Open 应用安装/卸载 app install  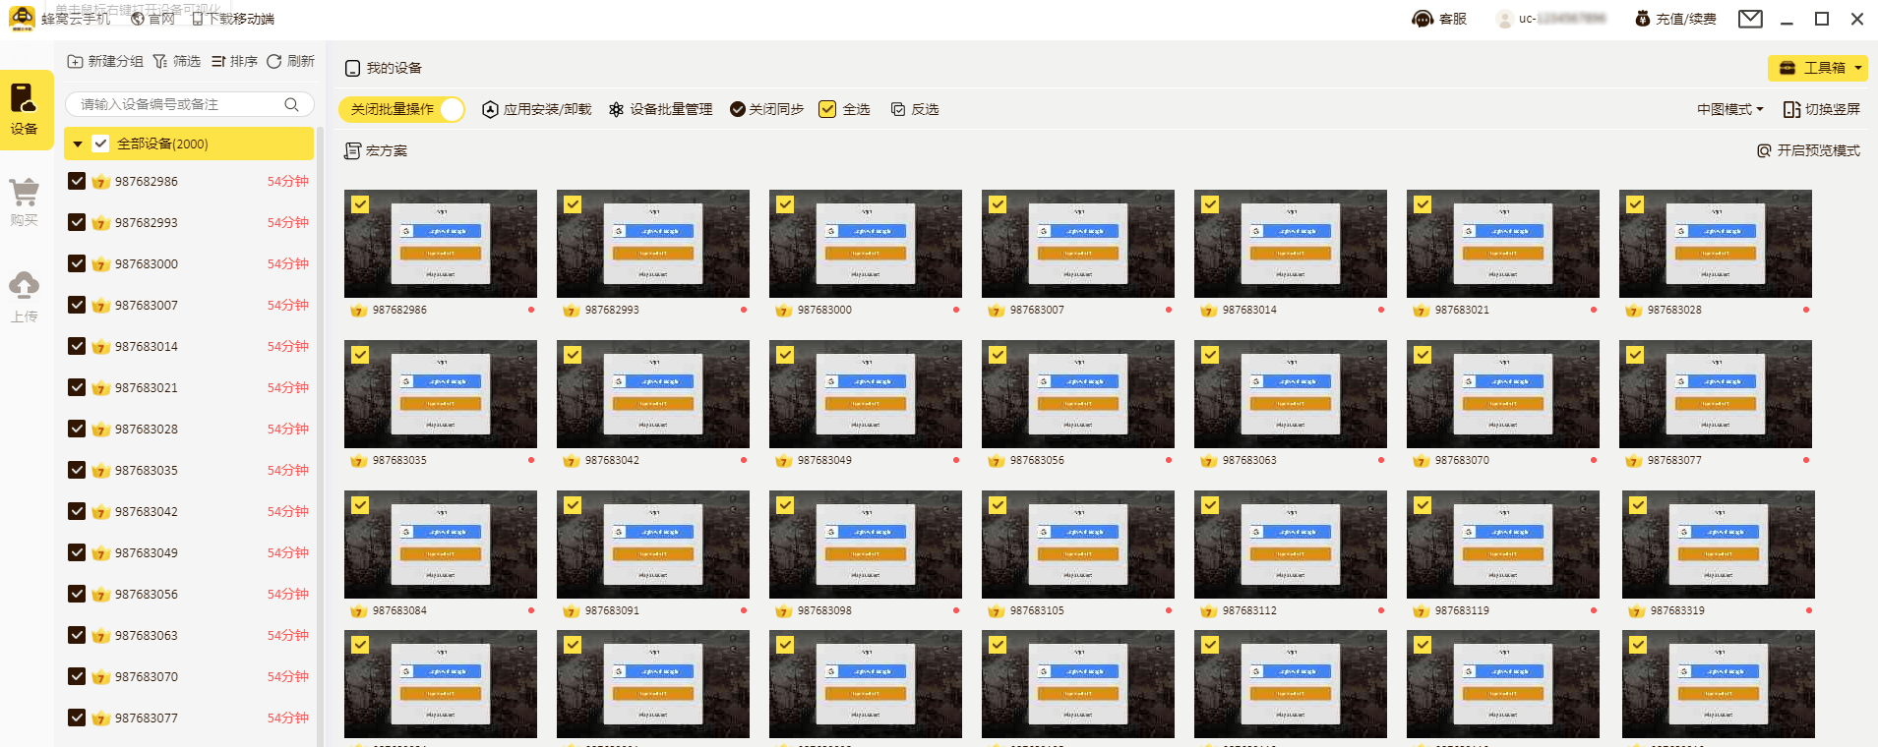(537, 109)
